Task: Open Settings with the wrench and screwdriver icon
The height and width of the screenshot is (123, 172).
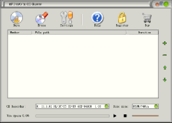Action: 67,19
